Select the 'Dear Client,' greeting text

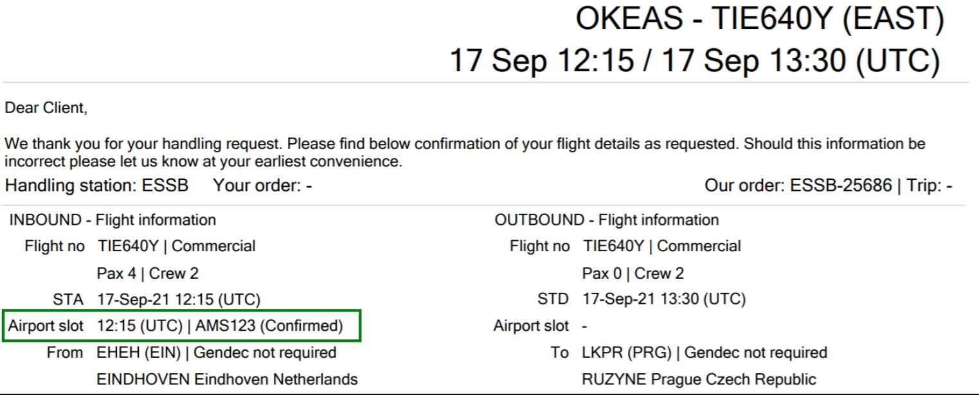coord(46,109)
